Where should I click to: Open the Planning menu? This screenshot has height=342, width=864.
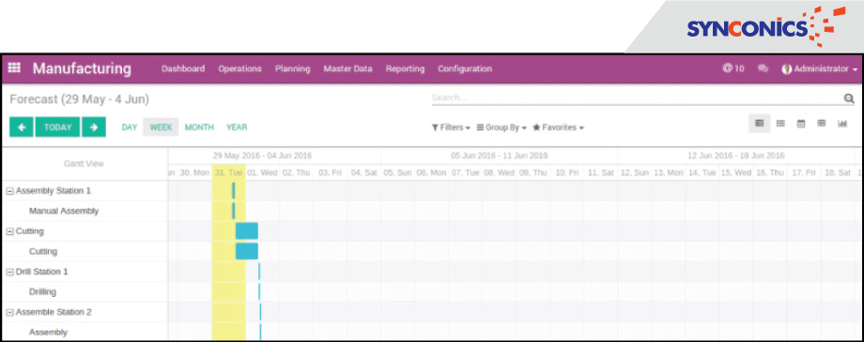(293, 68)
